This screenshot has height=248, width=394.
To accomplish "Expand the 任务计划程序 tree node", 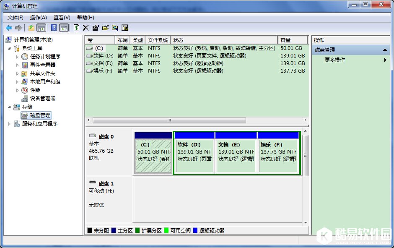I will (x=18, y=56).
